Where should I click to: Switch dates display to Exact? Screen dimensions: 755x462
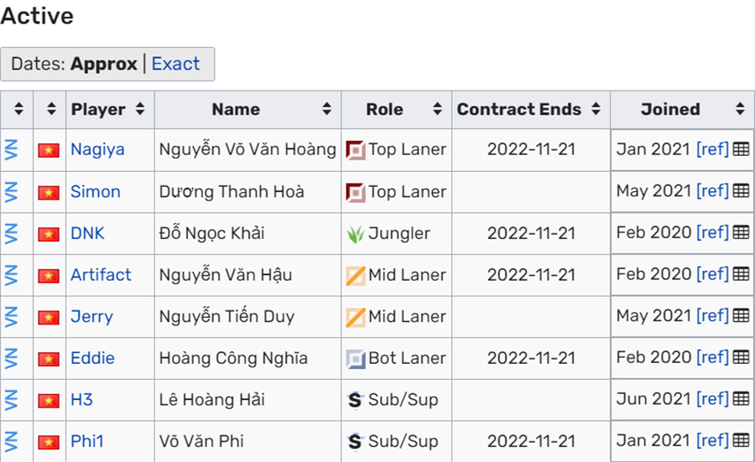175,64
